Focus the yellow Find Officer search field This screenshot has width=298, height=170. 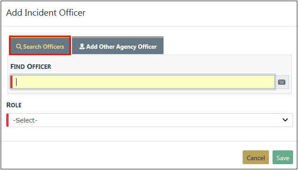point(143,82)
